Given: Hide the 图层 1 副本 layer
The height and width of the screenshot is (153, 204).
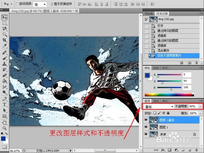Looking at the screenshot, I should pyautogui.click(x=146, y=120).
